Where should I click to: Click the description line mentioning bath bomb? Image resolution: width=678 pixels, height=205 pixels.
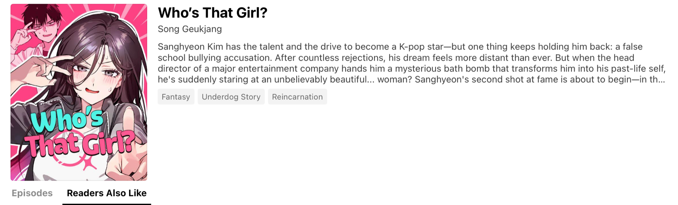pos(412,69)
